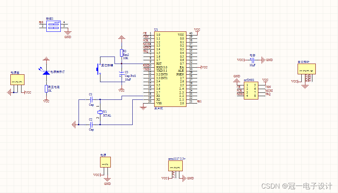Click the GND symbol below 电源 connector
Viewport: 338px width, 193px height.
coord(107,181)
